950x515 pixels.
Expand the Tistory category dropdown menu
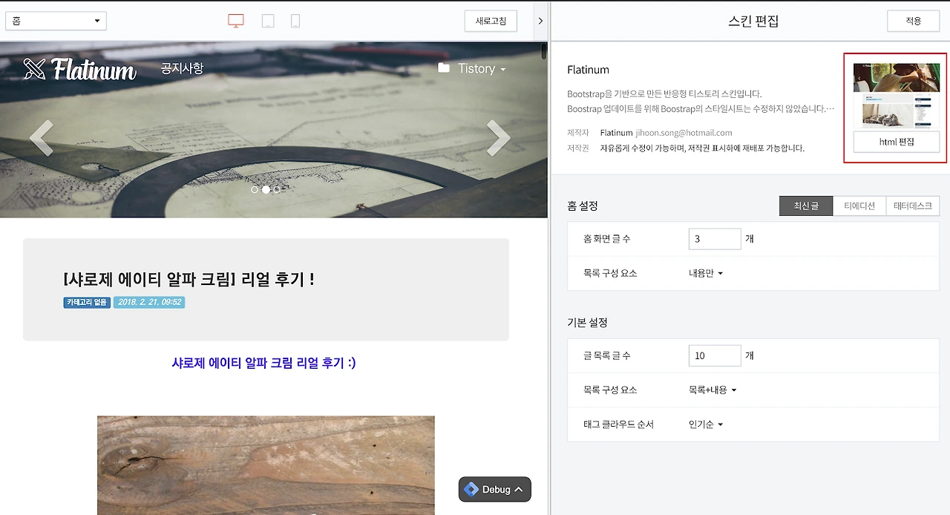point(482,68)
